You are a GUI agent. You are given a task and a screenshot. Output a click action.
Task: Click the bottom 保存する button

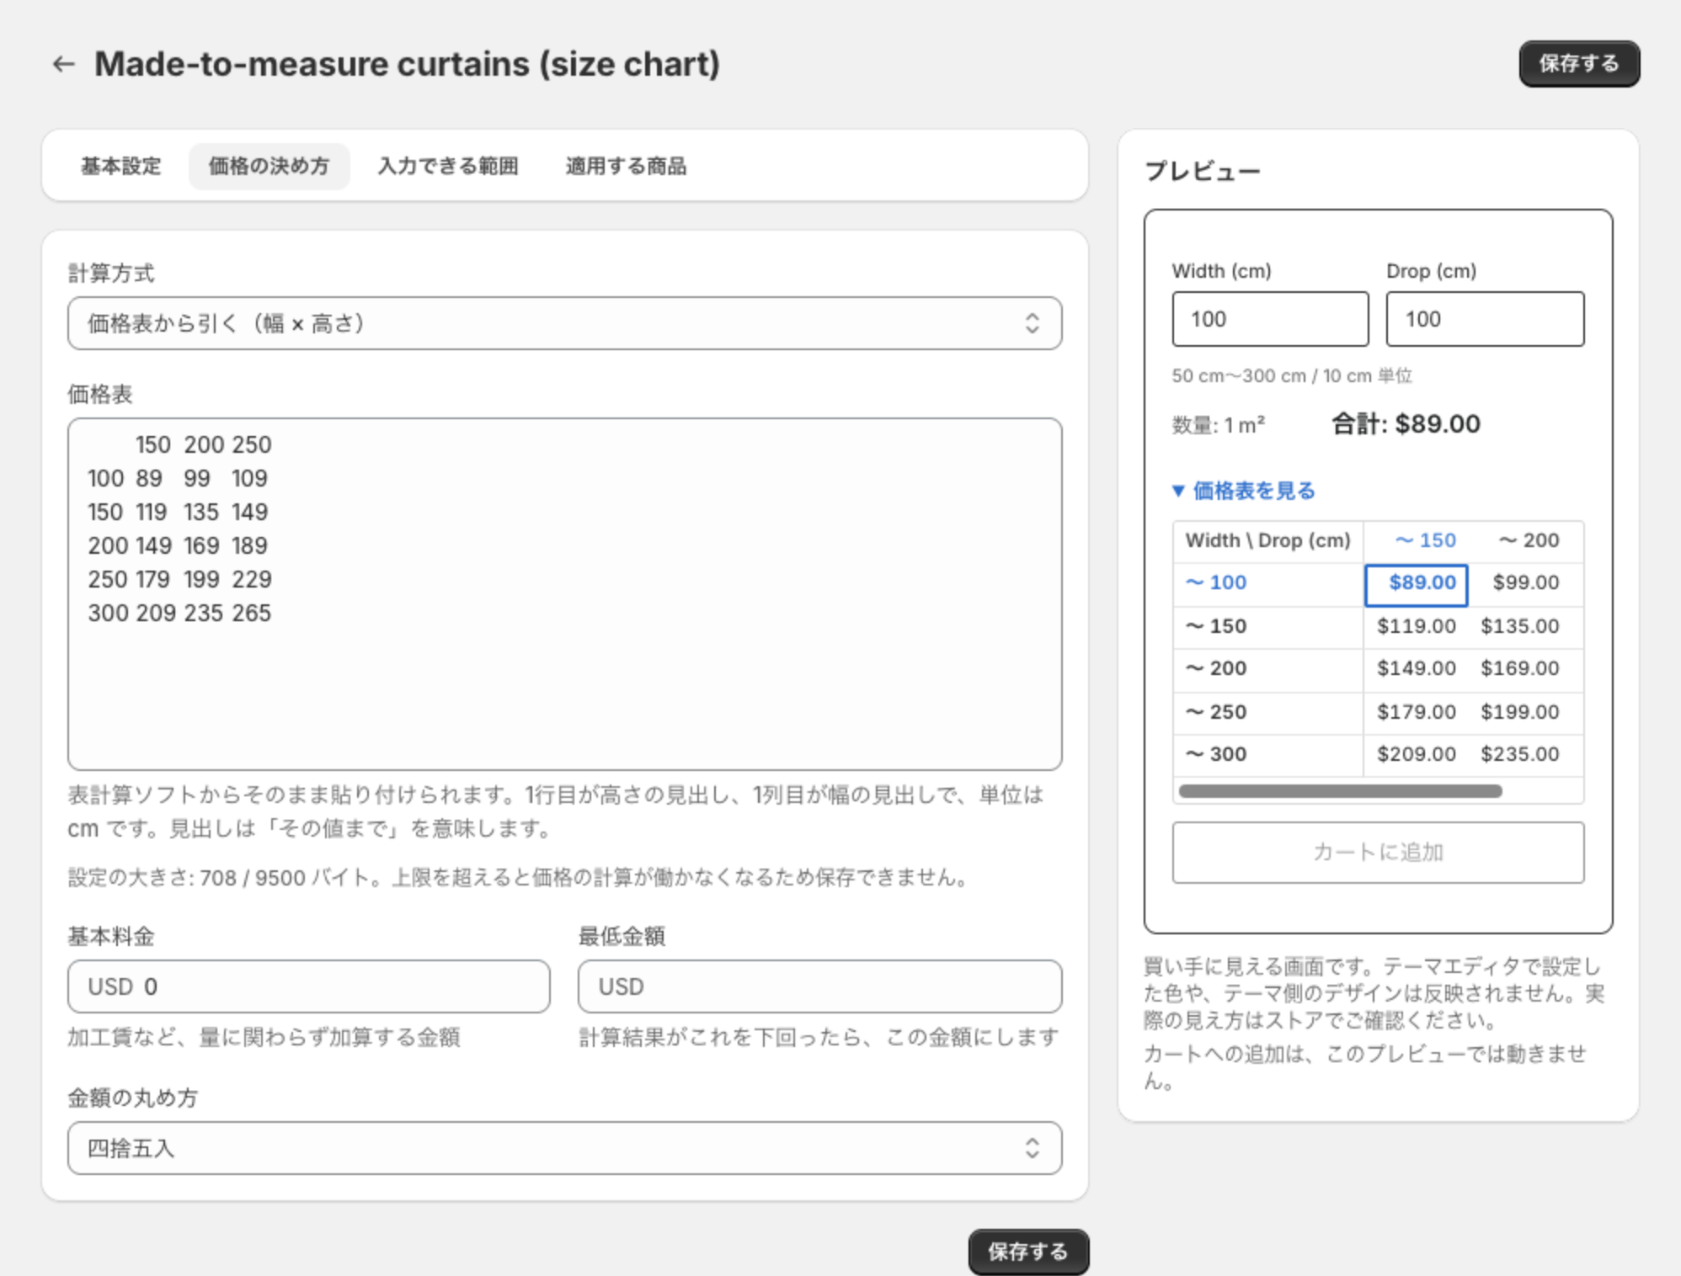[x=1027, y=1252]
